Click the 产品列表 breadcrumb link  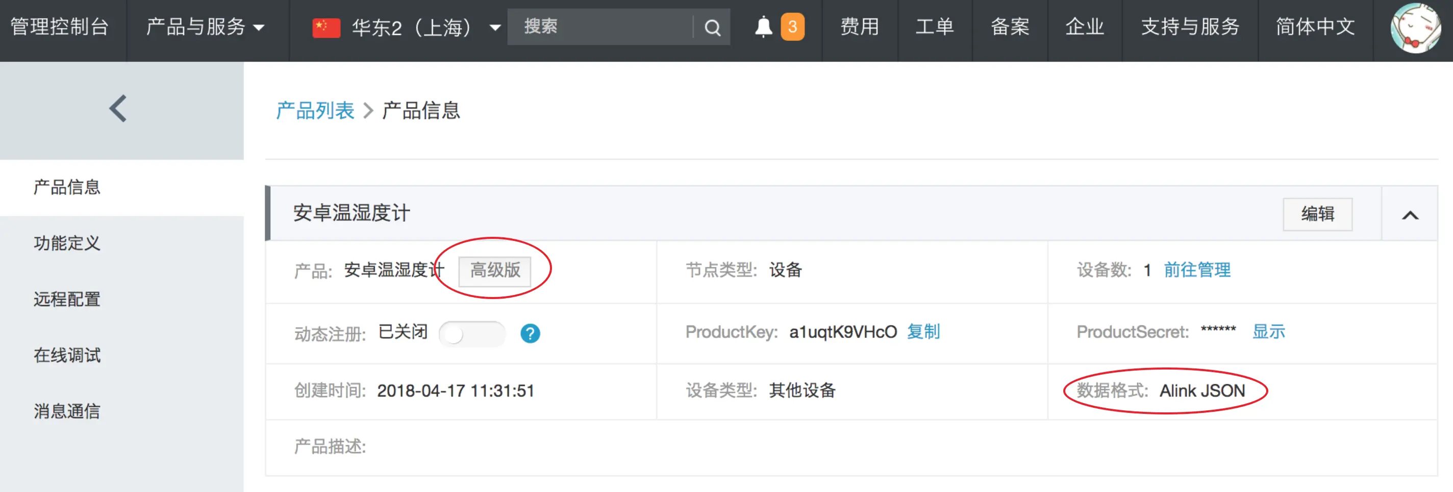[315, 111]
